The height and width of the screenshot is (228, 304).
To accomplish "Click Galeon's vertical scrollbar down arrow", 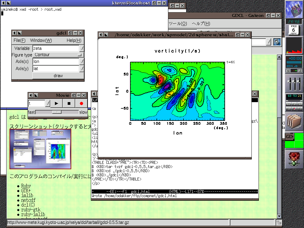I will [x=279, y=216].
